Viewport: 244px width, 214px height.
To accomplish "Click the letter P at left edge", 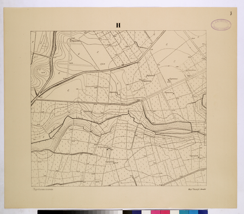I will point(33,42).
